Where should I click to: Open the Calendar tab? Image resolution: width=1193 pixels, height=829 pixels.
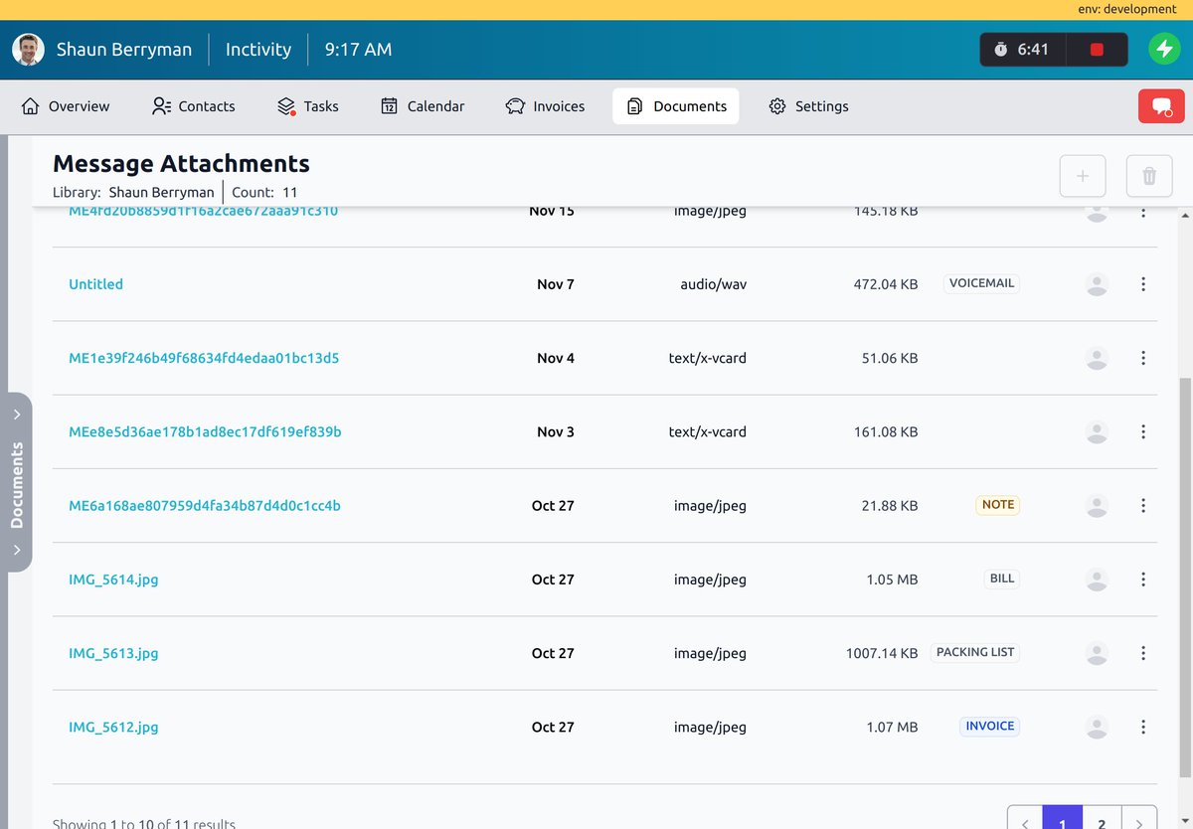(423, 106)
